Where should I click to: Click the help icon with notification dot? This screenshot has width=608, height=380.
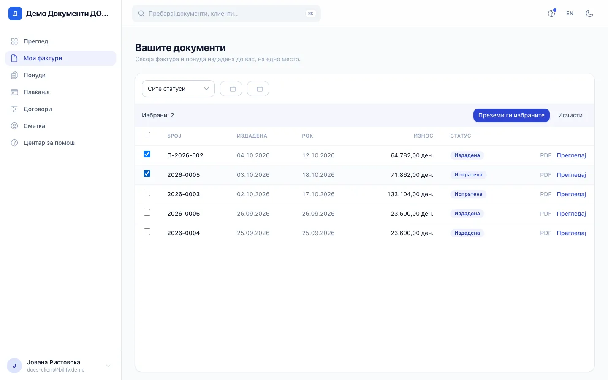[x=551, y=14]
